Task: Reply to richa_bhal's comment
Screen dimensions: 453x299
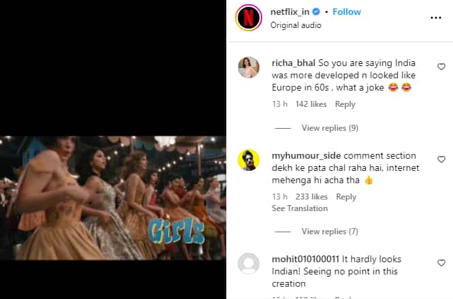Action: [x=345, y=104]
